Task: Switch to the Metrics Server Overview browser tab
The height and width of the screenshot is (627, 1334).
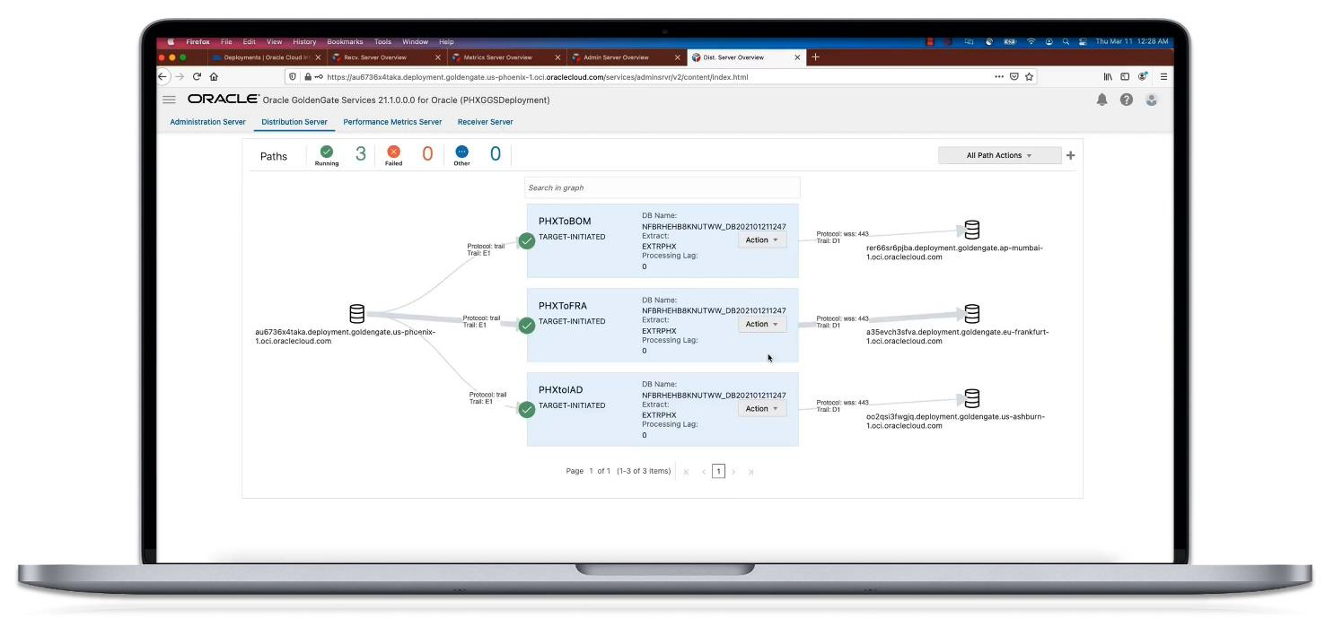Action: coord(505,57)
